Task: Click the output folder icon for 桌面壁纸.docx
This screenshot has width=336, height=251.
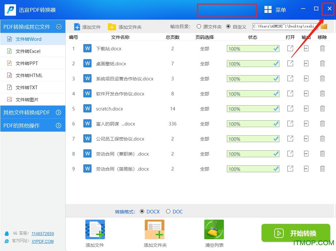Action: click(x=306, y=63)
